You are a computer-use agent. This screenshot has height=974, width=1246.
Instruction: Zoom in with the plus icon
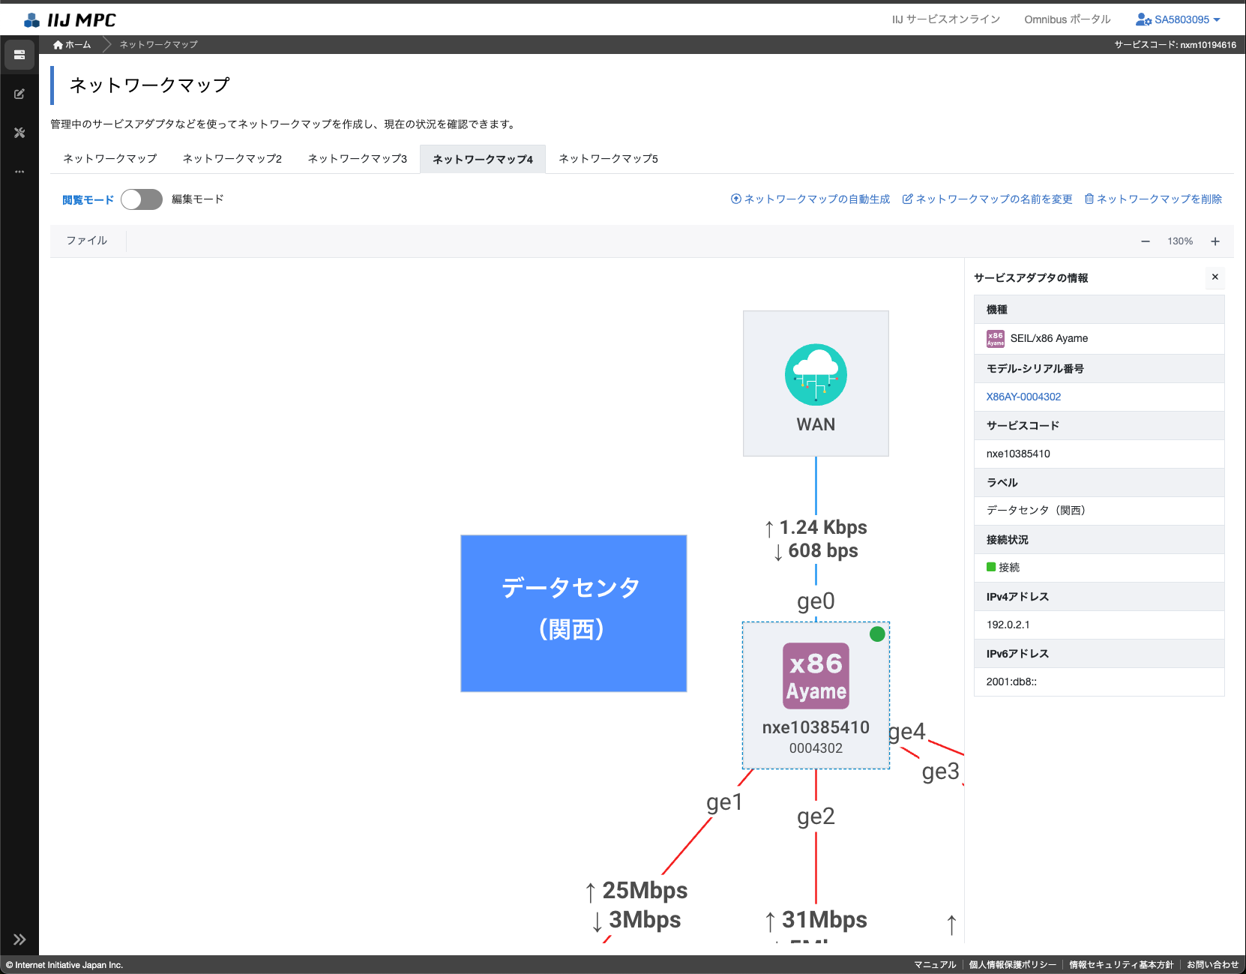click(1215, 241)
